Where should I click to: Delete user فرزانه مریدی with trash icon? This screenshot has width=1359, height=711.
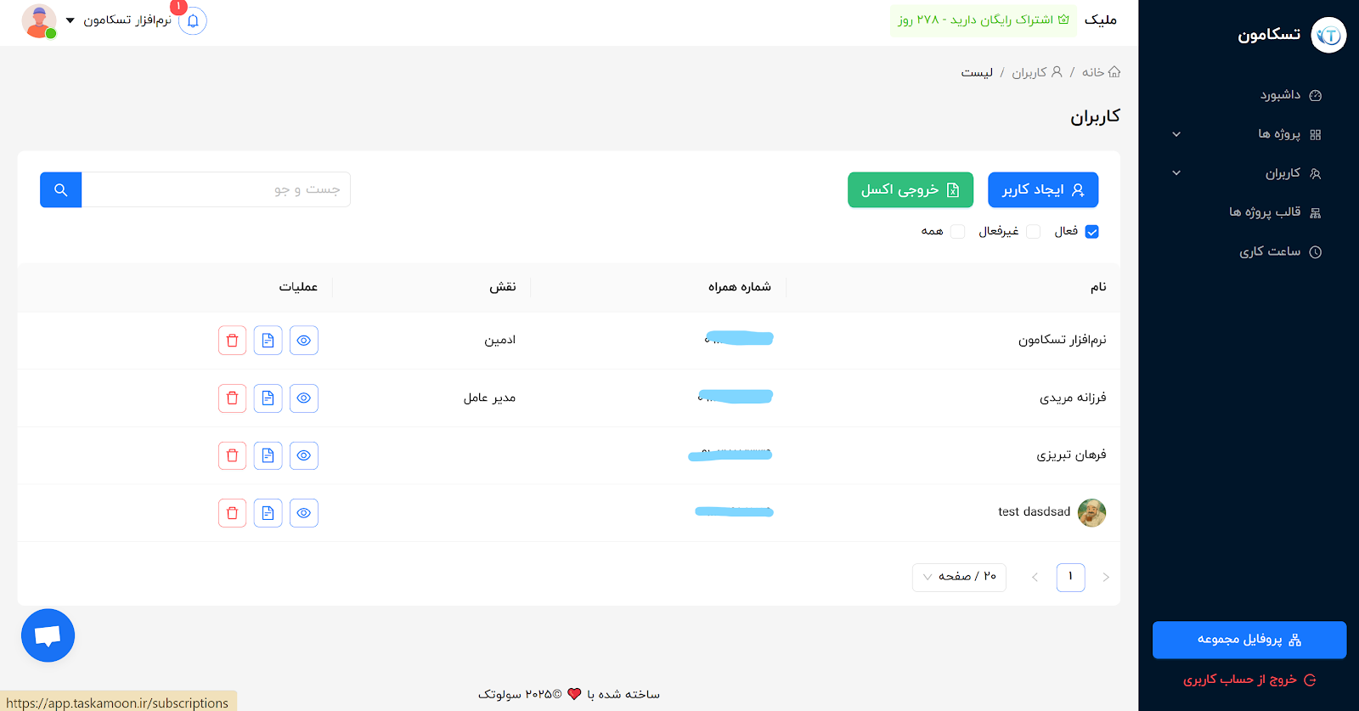click(x=232, y=398)
